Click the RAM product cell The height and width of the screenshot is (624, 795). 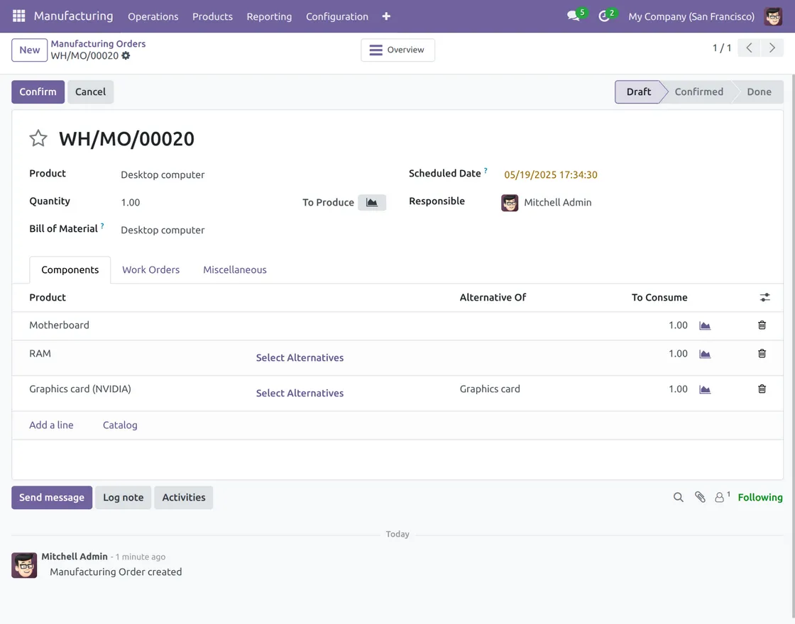pyautogui.click(x=40, y=354)
